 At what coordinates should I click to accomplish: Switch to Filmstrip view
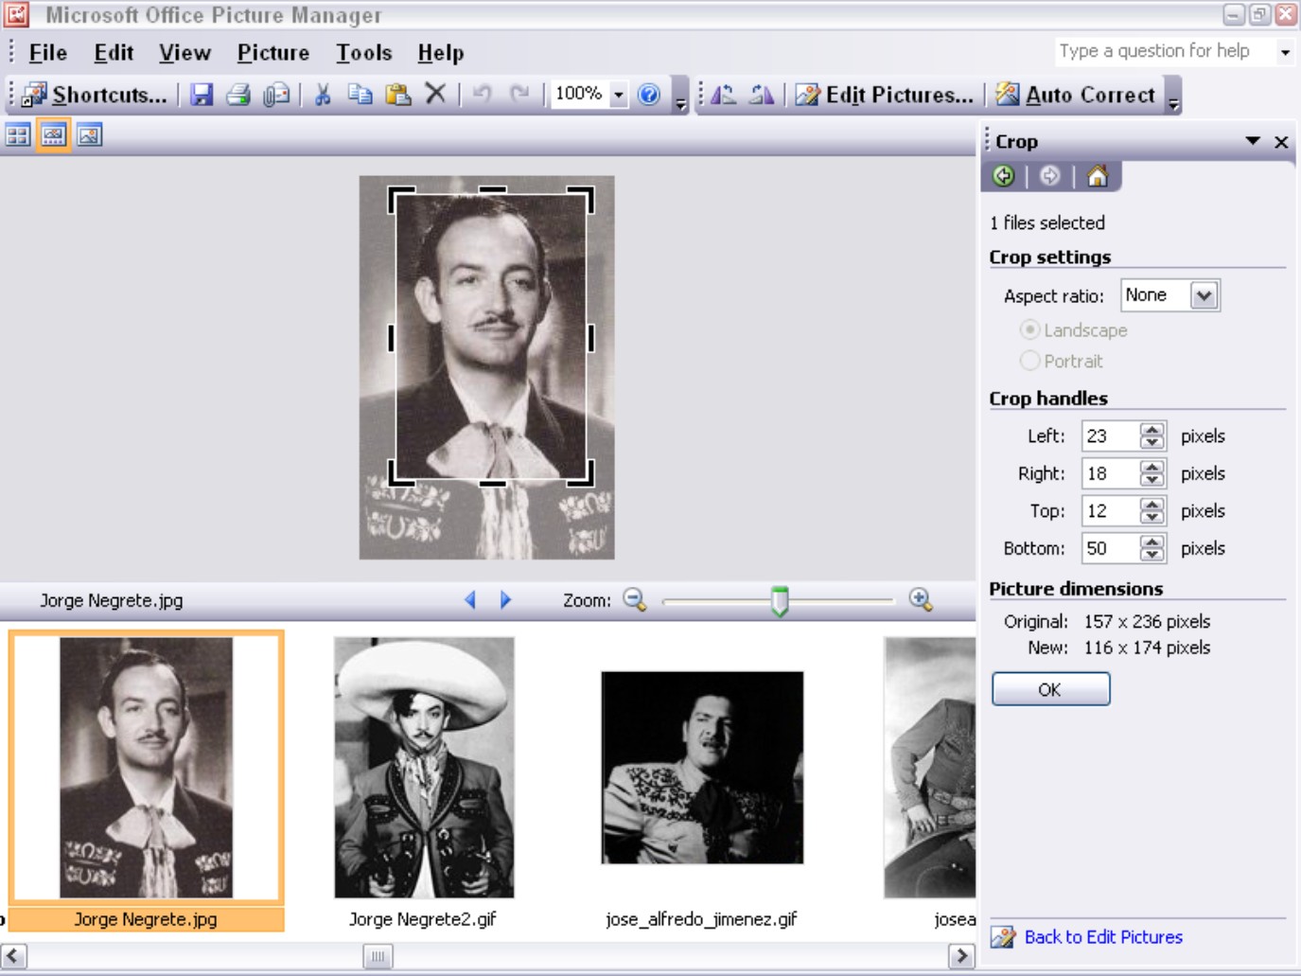point(53,135)
